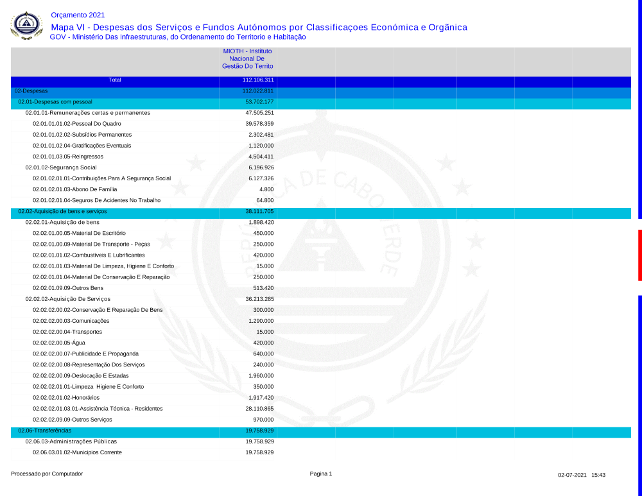Click the 'Total' row label
The width and height of the screenshot is (642, 496).
pyautogui.click(x=114, y=80)
